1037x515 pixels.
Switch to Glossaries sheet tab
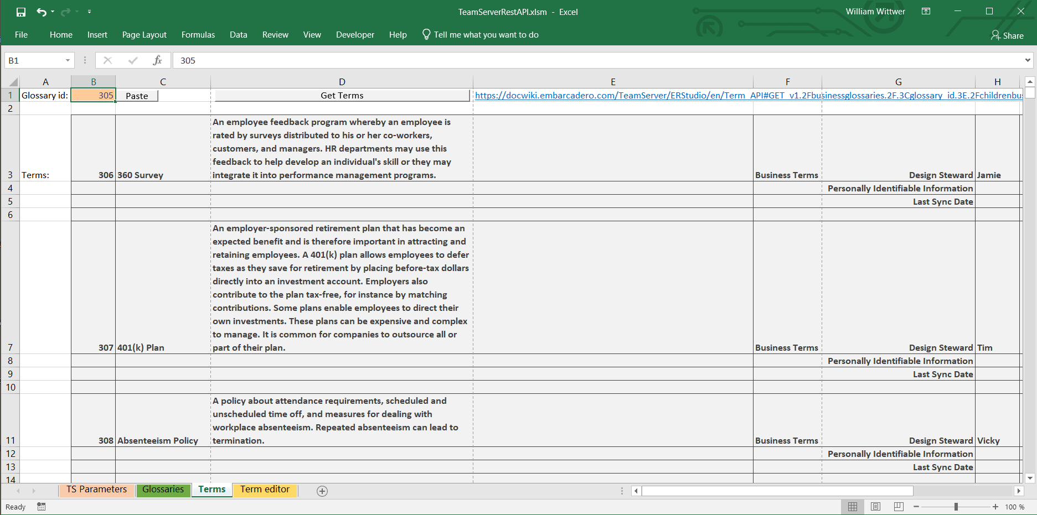(163, 490)
